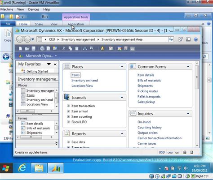Expand the Item transaction journal node
Image resolution: width=213 pixels, height=180 pixels.
(x=68, y=106)
